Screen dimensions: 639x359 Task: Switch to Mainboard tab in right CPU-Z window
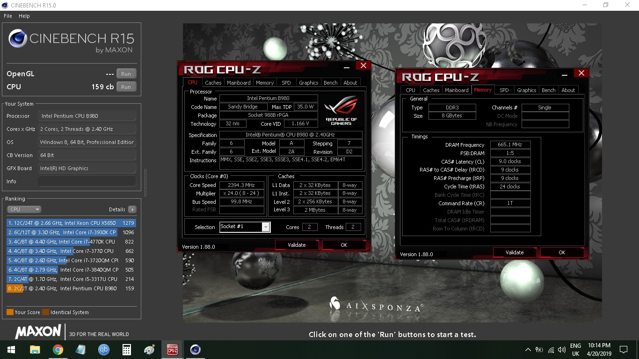[457, 90]
